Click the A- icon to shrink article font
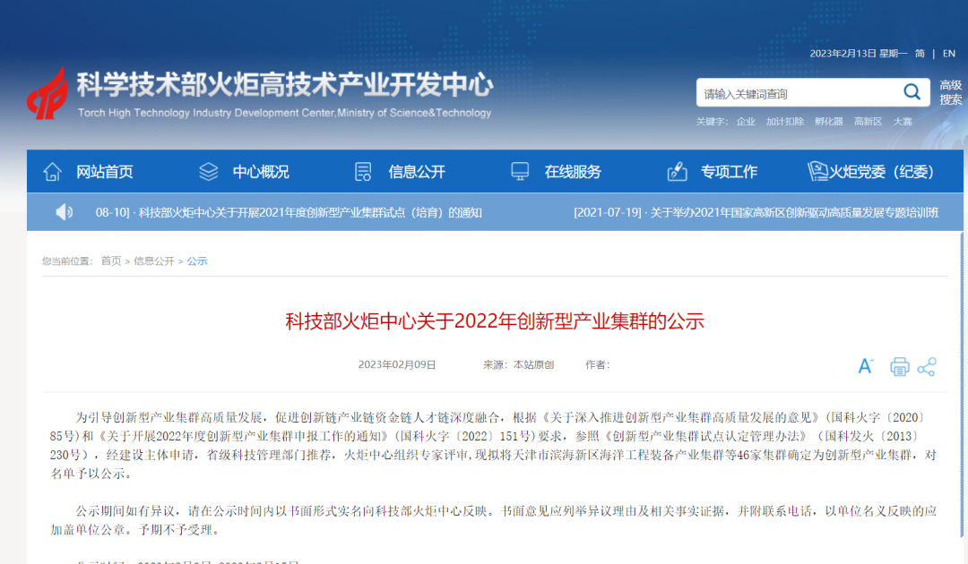The height and width of the screenshot is (564, 968). pos(864,365)
